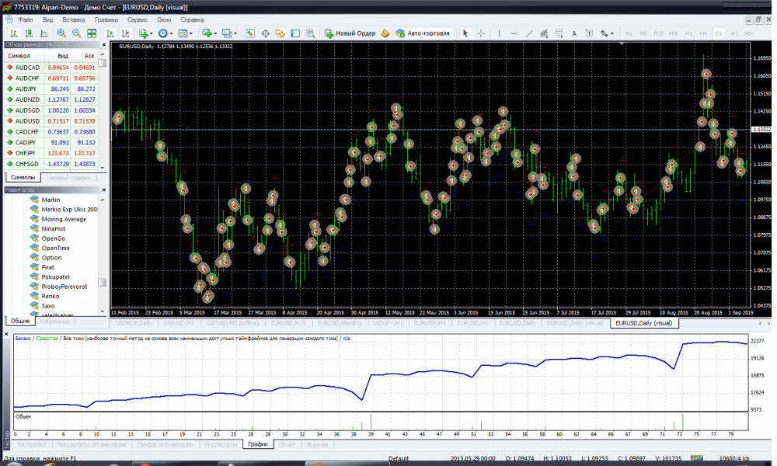Screen dimensions: 777x466
Task: Click the Новый Ордер button
Action: 350,33
